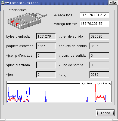The width and height of the screenshot is (118, 121).
Task: Select the Adreça remota IP field
Action: click(95, 24)
